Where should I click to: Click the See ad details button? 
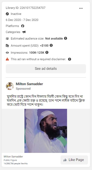coord(46,69)
